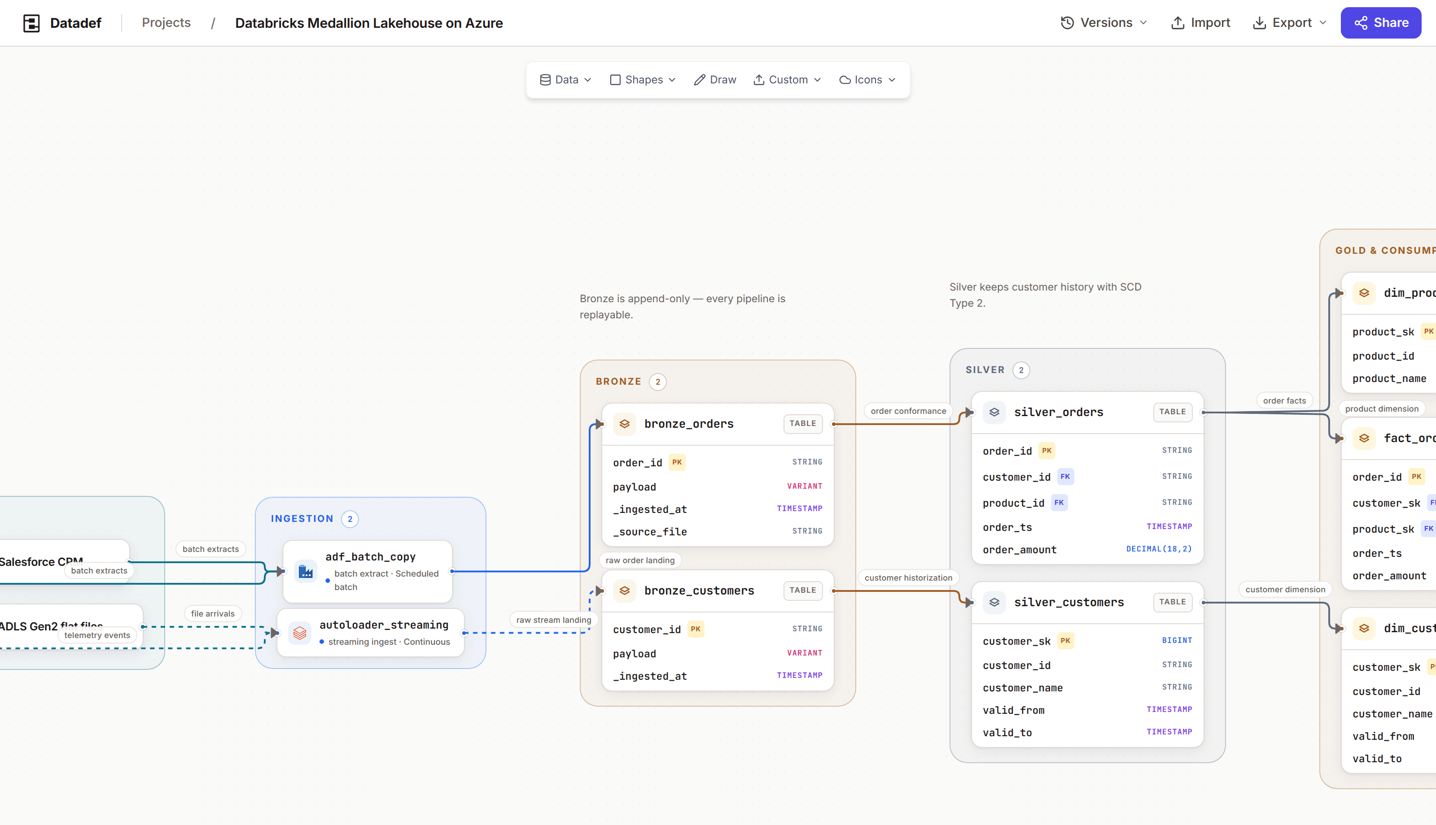1436x825 pixels.
Task: Click the adf_batch_copy factory icon
Action: tap(306, 572)
